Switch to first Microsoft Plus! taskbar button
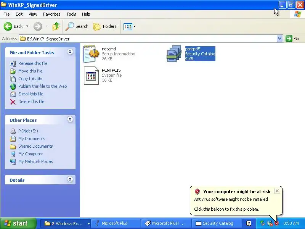Viewport: 305px width, 229px height. (116, 223)
